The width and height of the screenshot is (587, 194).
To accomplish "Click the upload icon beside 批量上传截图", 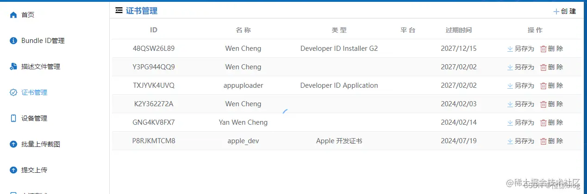I will [13, 144].
